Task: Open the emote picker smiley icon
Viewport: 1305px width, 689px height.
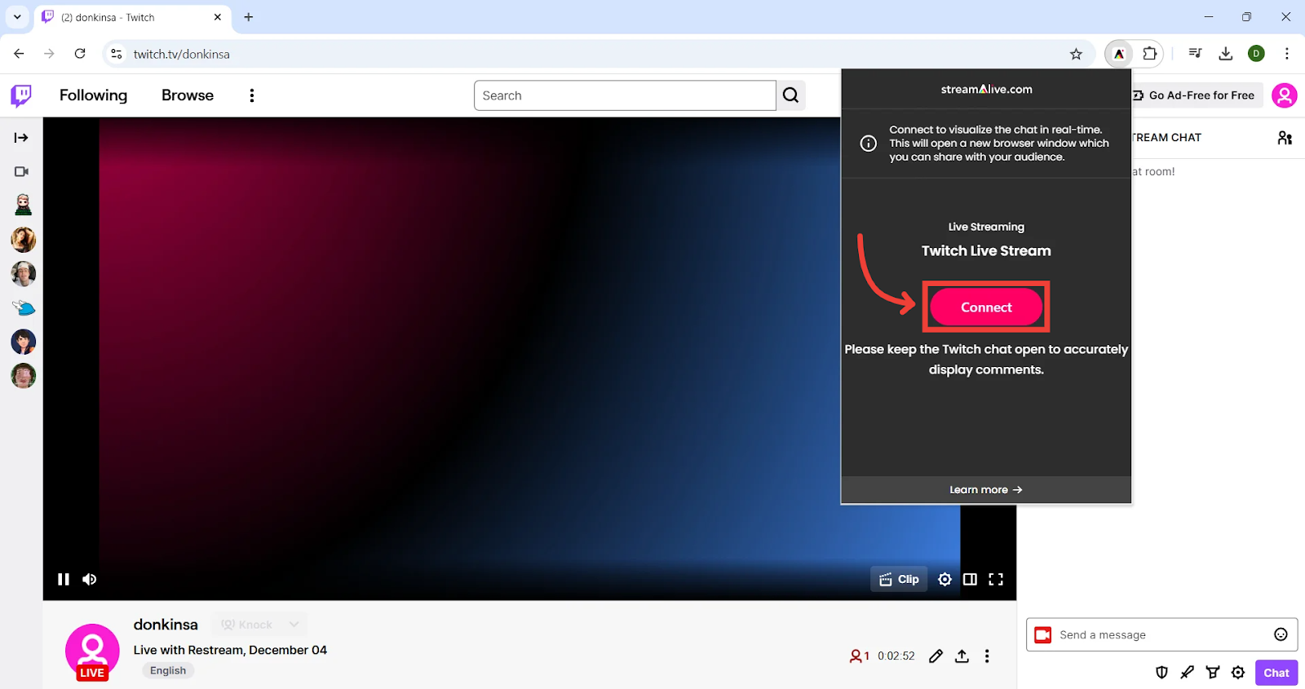Action: tap(1281, 635)
